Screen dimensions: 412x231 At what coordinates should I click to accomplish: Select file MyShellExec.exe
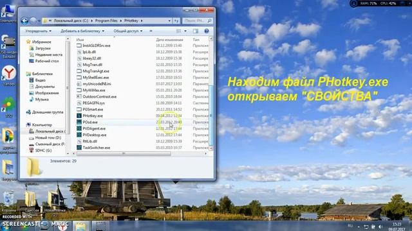click(x=96, y=77)
